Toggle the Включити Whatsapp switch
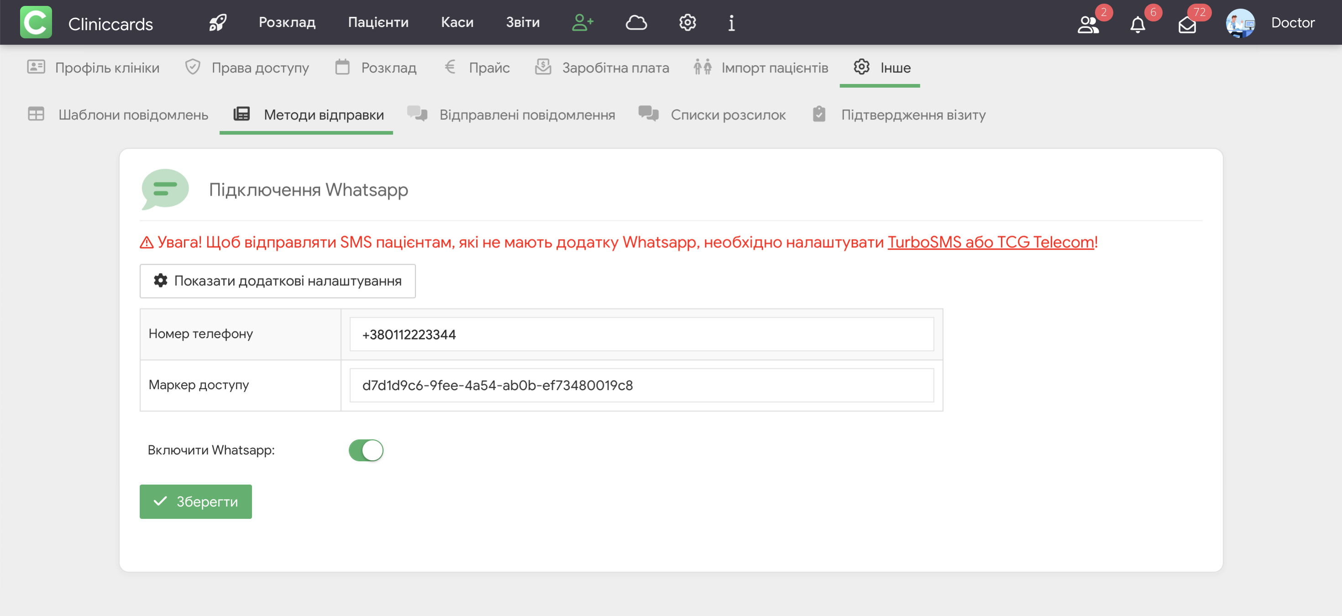The height and width of the screenshot is (616, 1342). [x=366, y=450]
